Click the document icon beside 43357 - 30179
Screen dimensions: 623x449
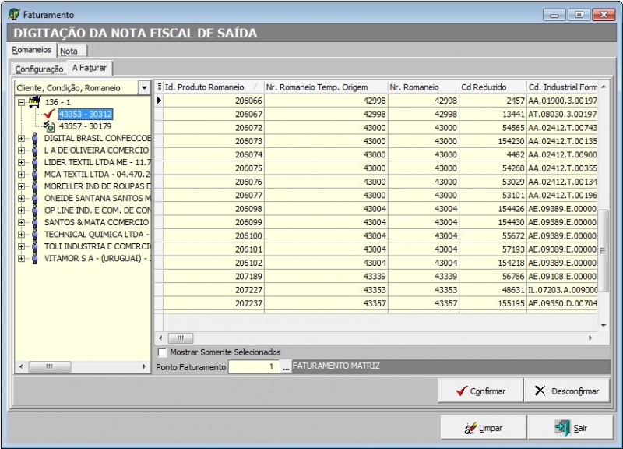coord(50,126)
